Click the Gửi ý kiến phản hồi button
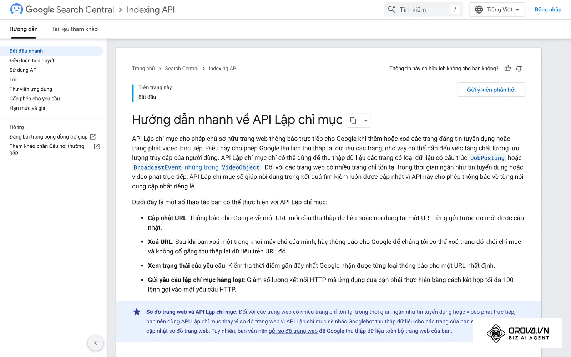The height and width of the screenshot is (357, 571). point(491,90)
